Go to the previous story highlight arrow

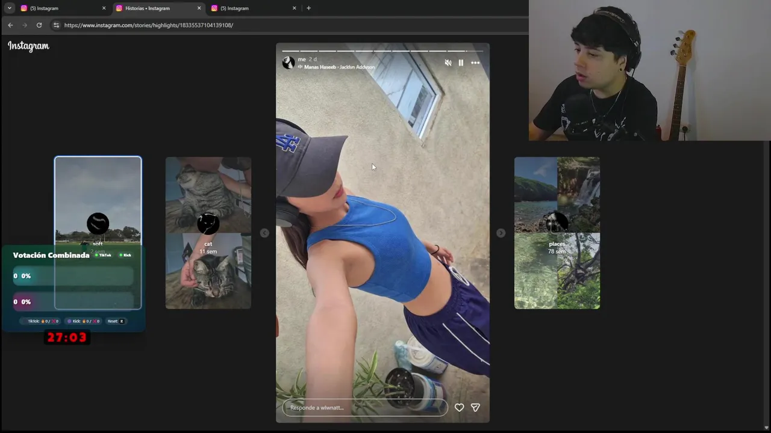[264, 233]
